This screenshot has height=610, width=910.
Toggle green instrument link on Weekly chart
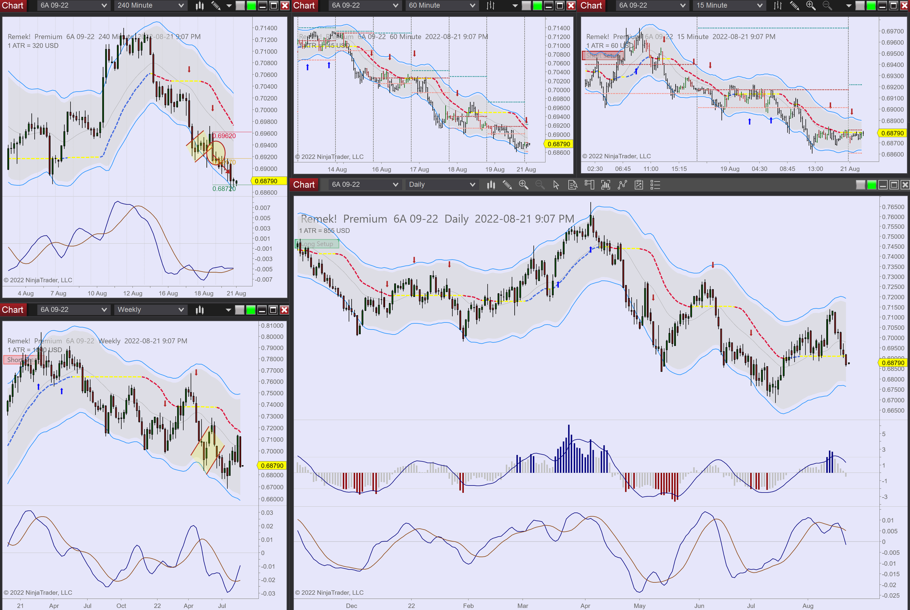click(251, 310)
